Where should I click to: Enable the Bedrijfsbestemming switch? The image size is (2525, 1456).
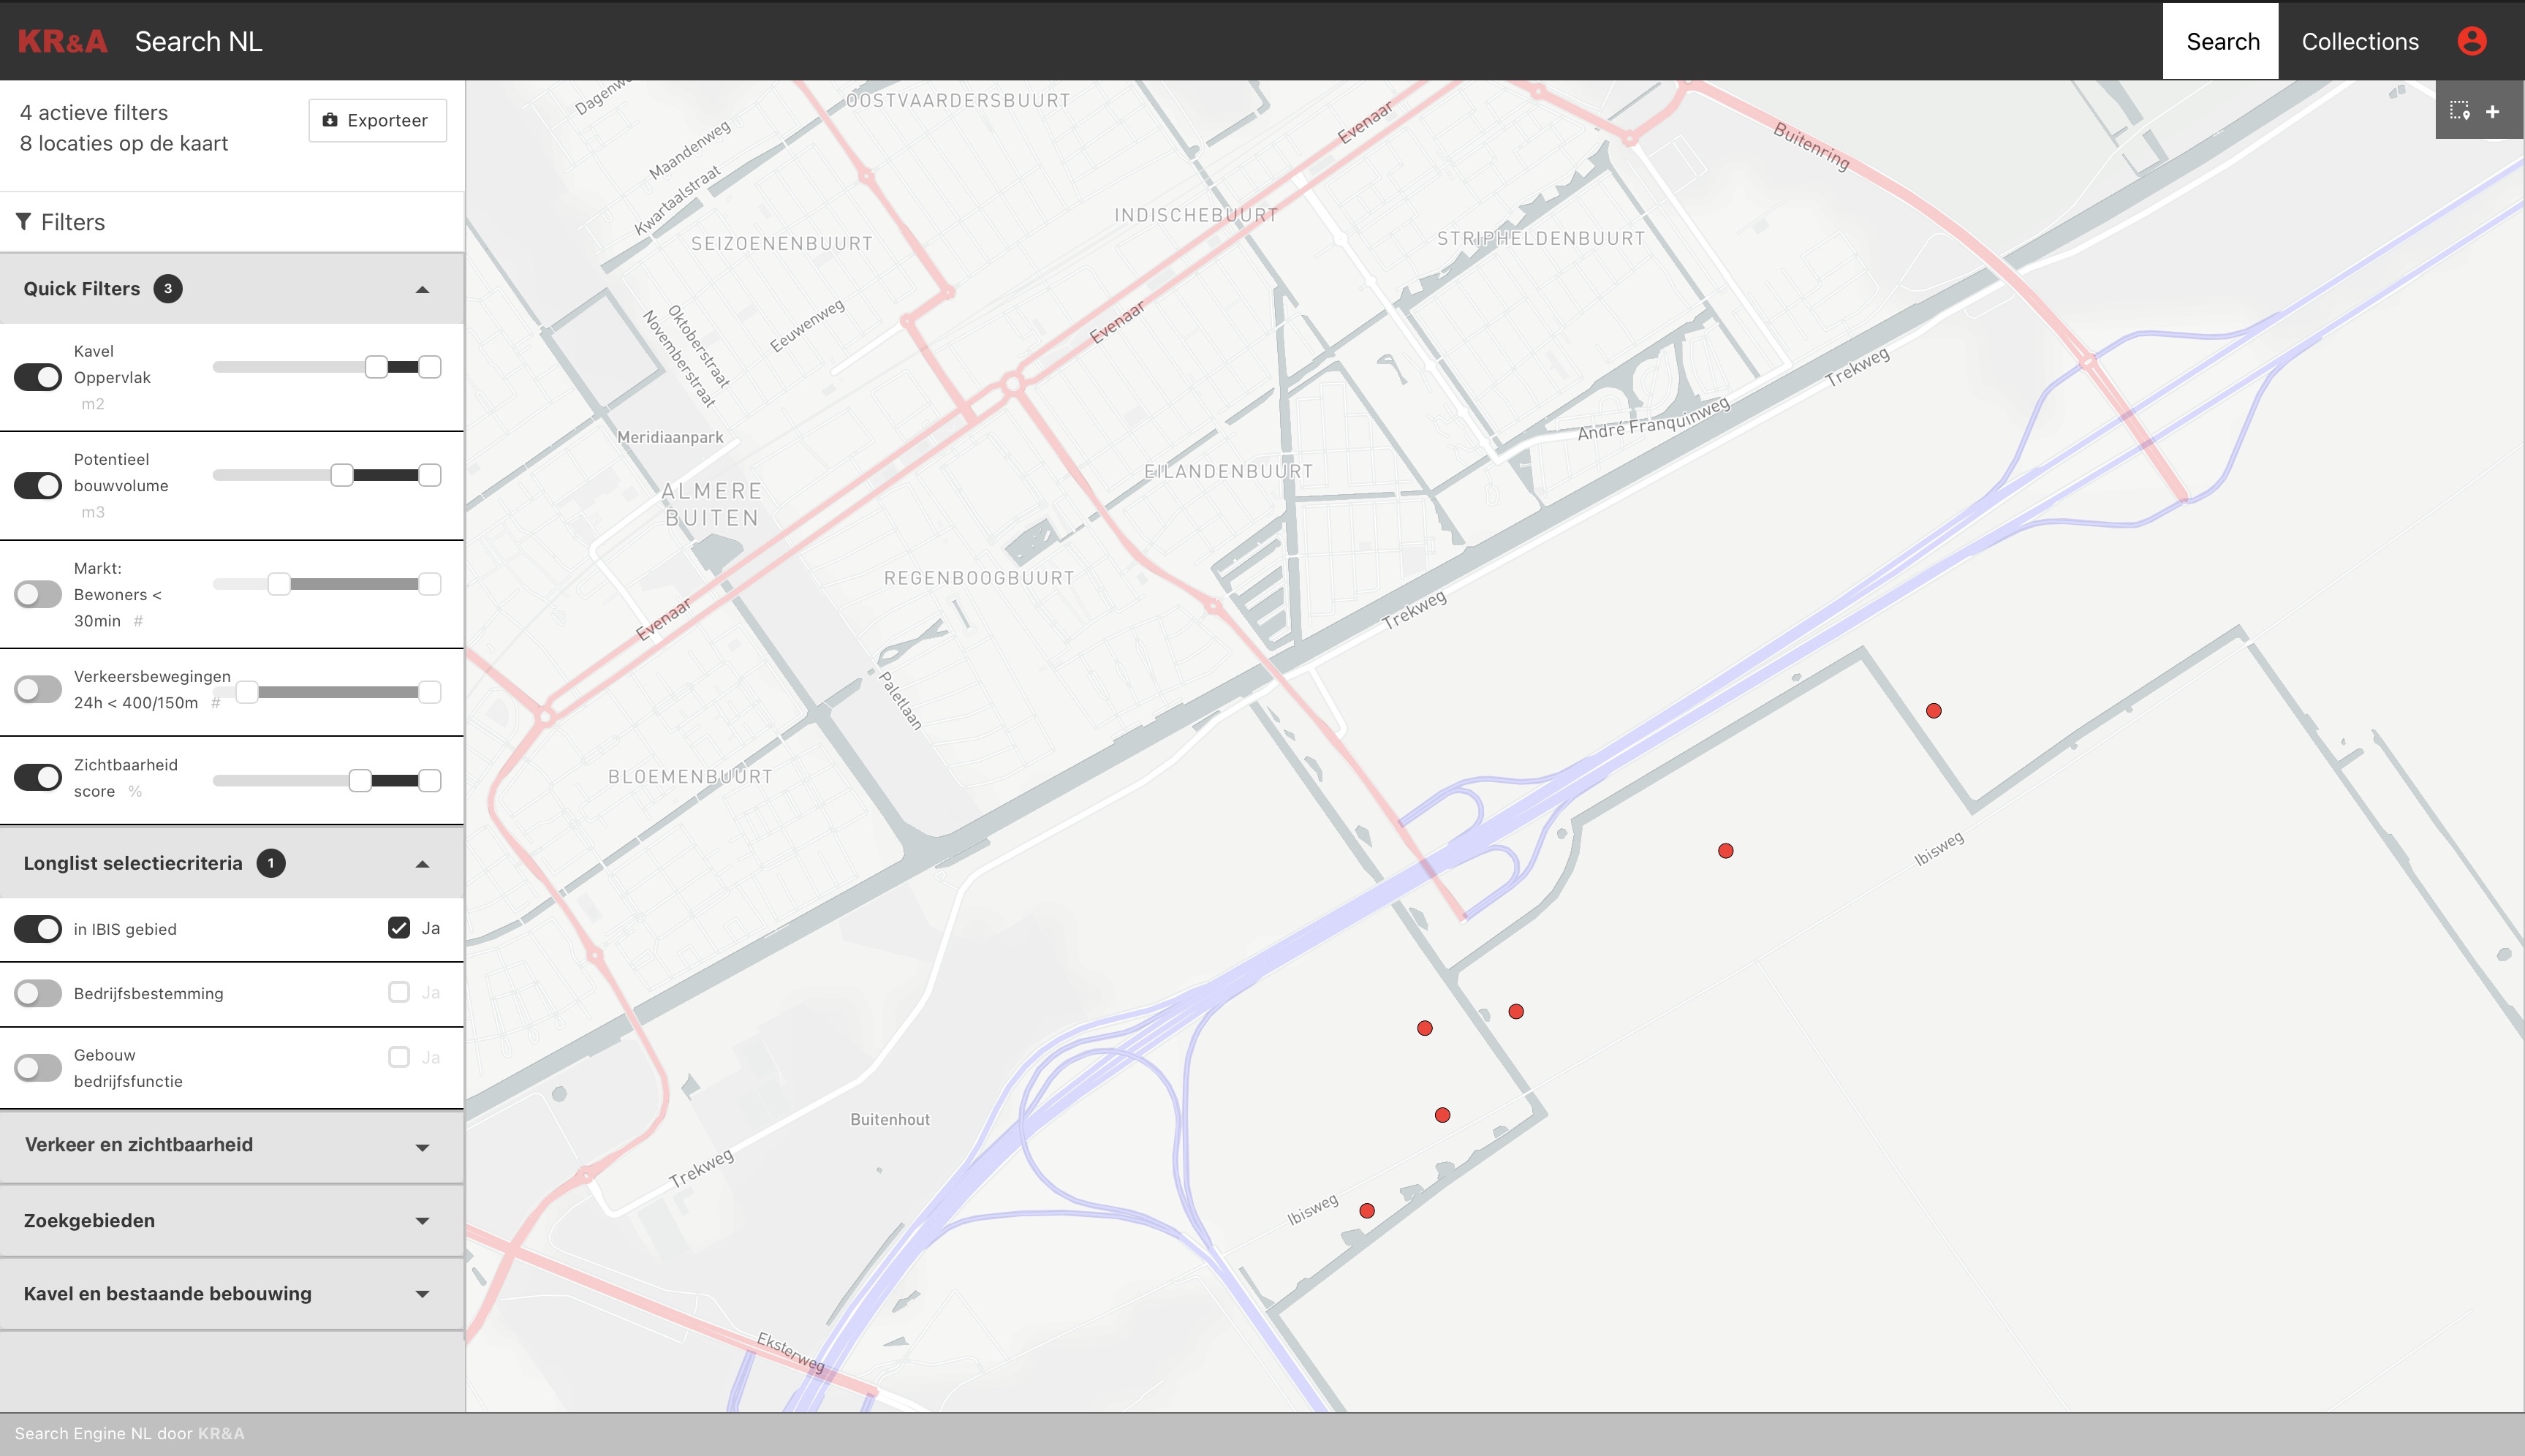click(x=38, y=993)
